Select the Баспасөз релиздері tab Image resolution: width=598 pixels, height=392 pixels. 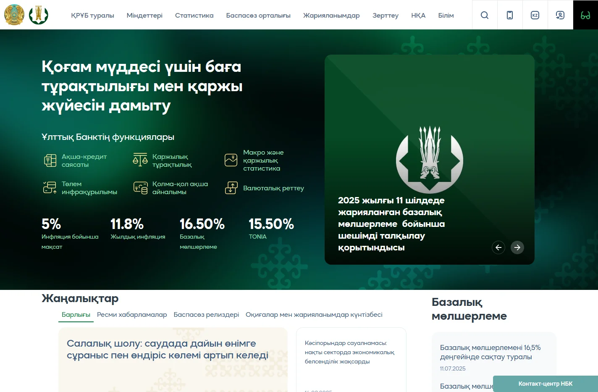[206, 315]
